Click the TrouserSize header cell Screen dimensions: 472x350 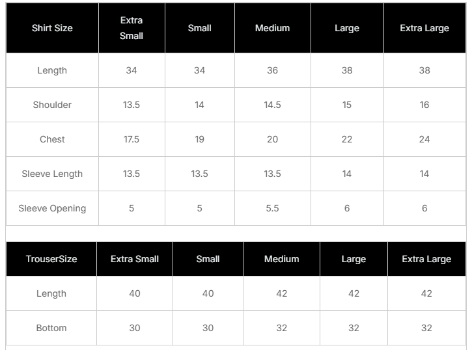coord(51,259)
